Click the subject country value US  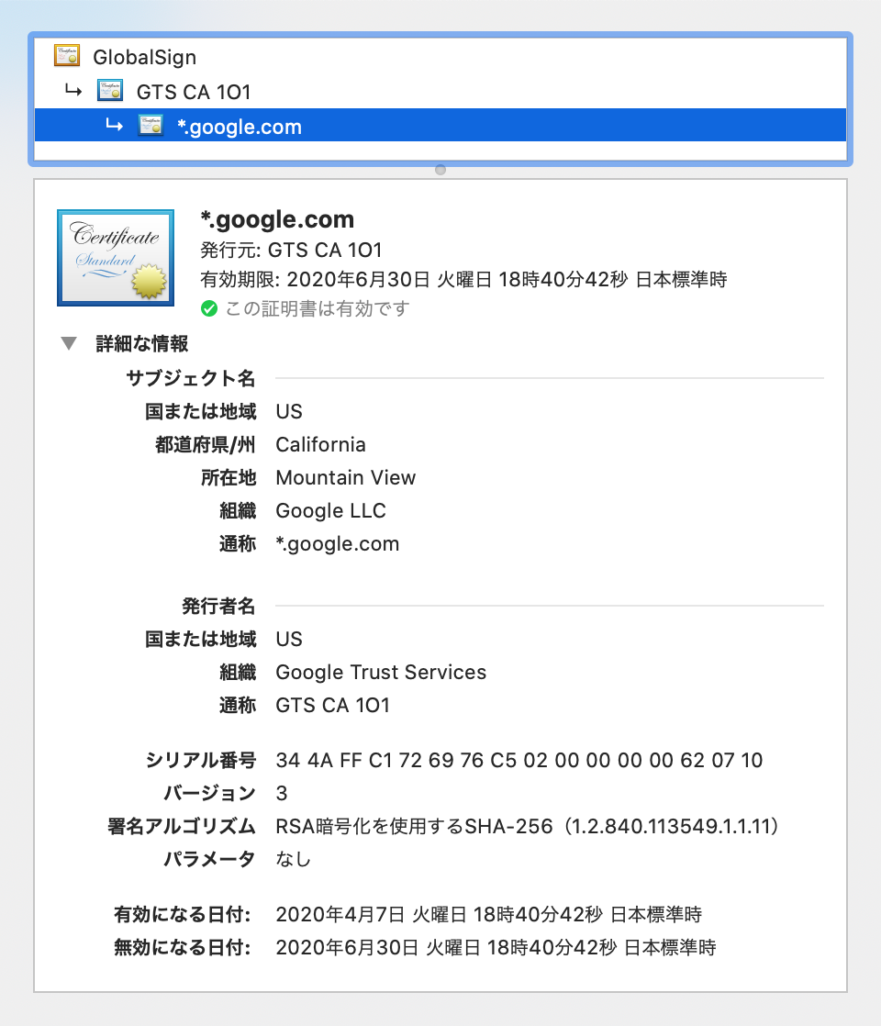pos(289,411)
